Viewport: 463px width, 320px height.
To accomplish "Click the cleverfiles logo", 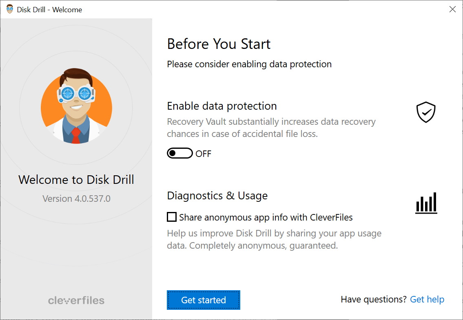I will pos(76,300).
